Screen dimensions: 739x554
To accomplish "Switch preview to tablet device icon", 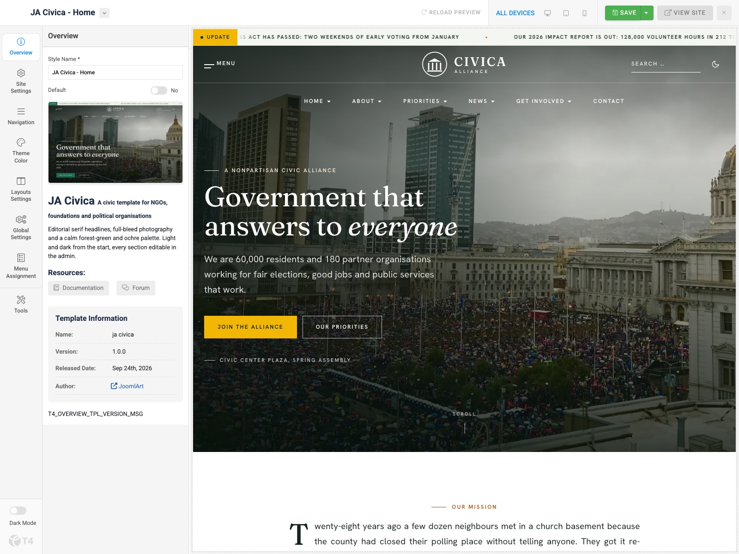I will click(x=566, y=13).
